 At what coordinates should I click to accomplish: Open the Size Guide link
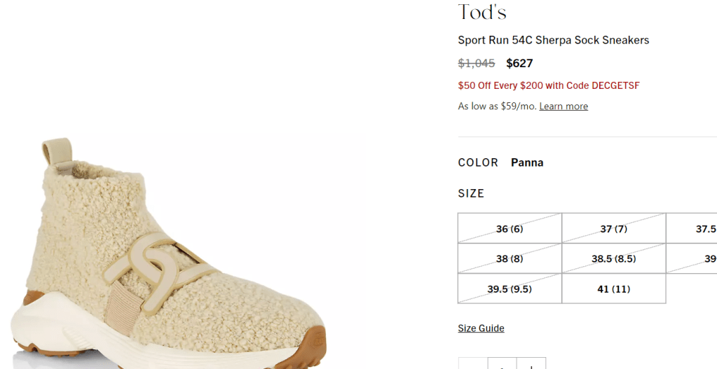(x=481, y=328)
